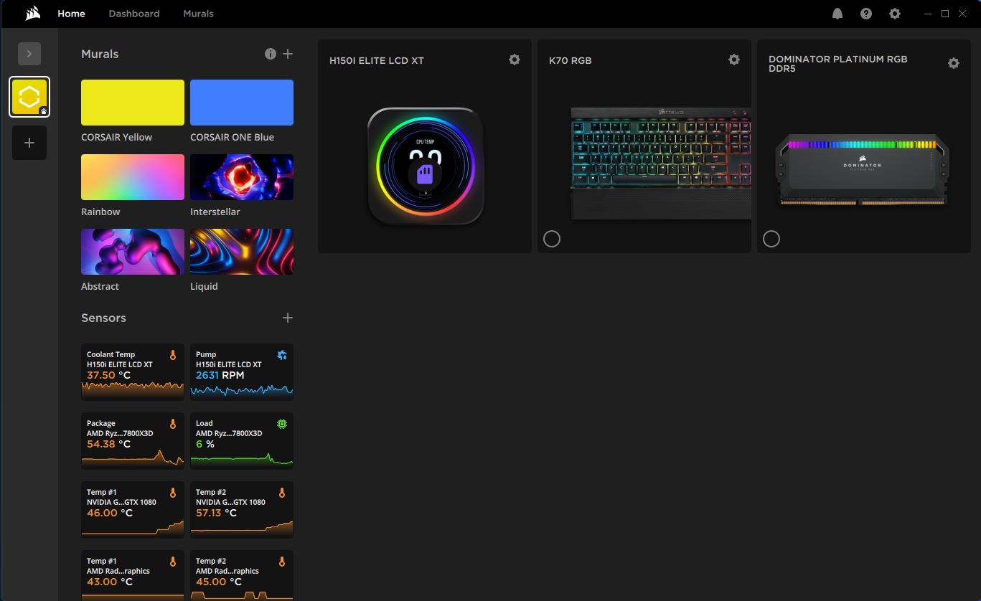
Task: Select the Interstellar mural thumbnail
Action: tap(242, 177)
